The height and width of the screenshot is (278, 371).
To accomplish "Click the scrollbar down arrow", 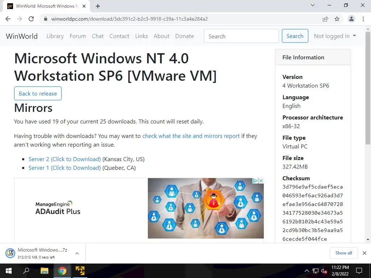I will 368,240.
